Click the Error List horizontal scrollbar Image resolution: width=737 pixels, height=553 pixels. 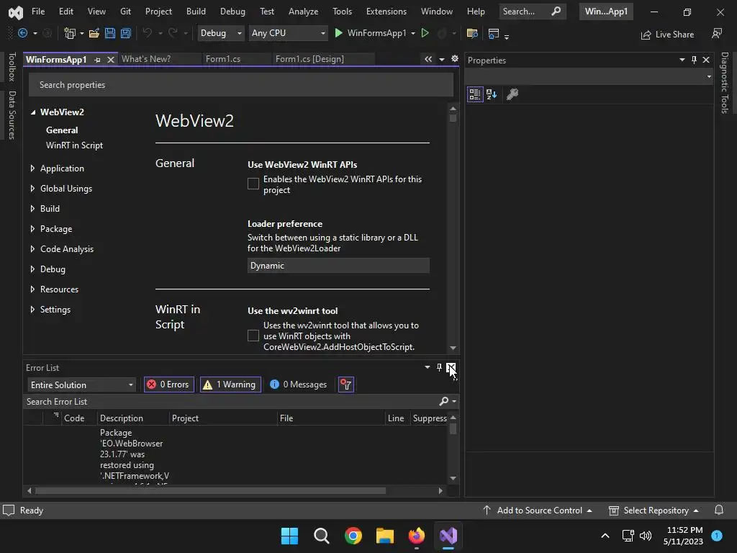pyautogui.click(x=211, y=490)
